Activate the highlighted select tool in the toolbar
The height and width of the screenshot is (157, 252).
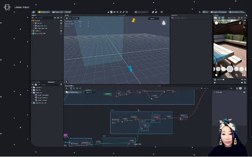pyautogui.click(x=111, y=12)
